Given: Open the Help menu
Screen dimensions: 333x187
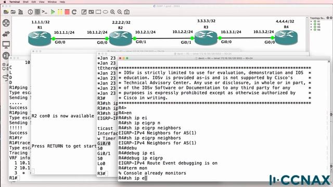Looking at the screenshot, I should [x=62, y=2].
